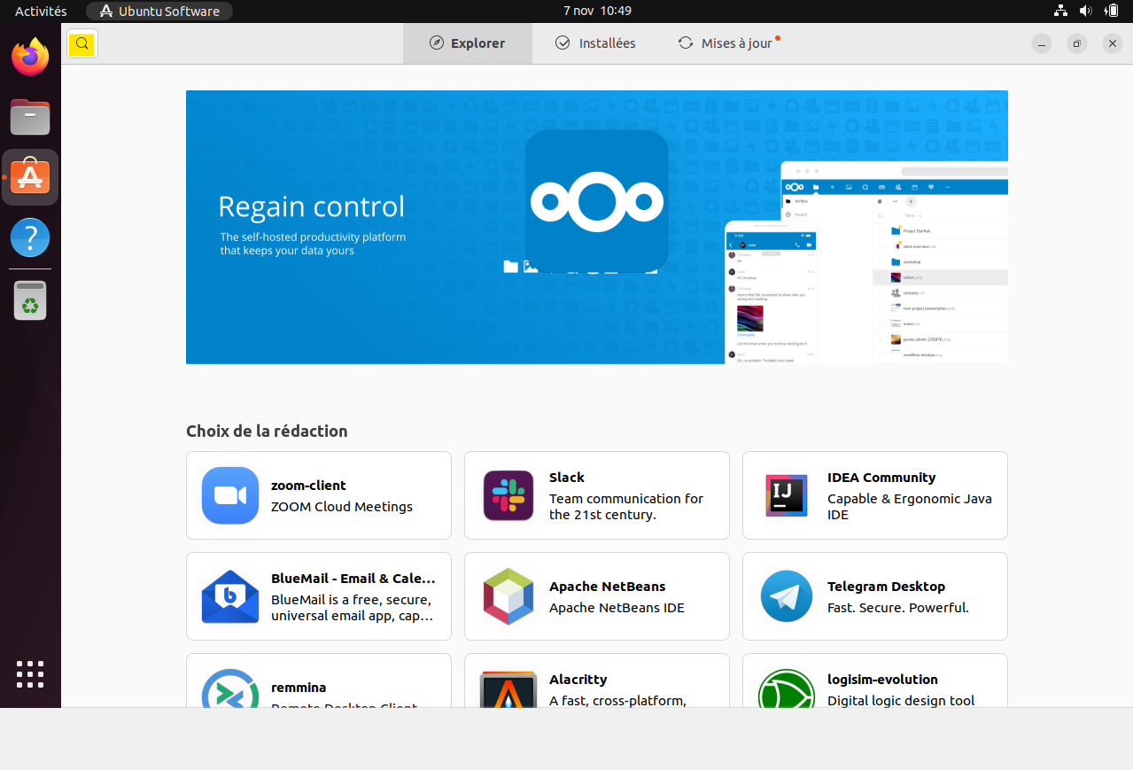
Task: Click the logisim-evolution green icon
Action: tap(787, 688)
